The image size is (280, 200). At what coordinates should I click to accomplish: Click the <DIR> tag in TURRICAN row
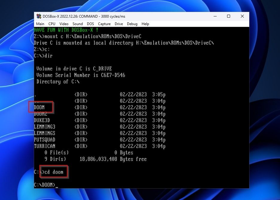pos(81,146)
